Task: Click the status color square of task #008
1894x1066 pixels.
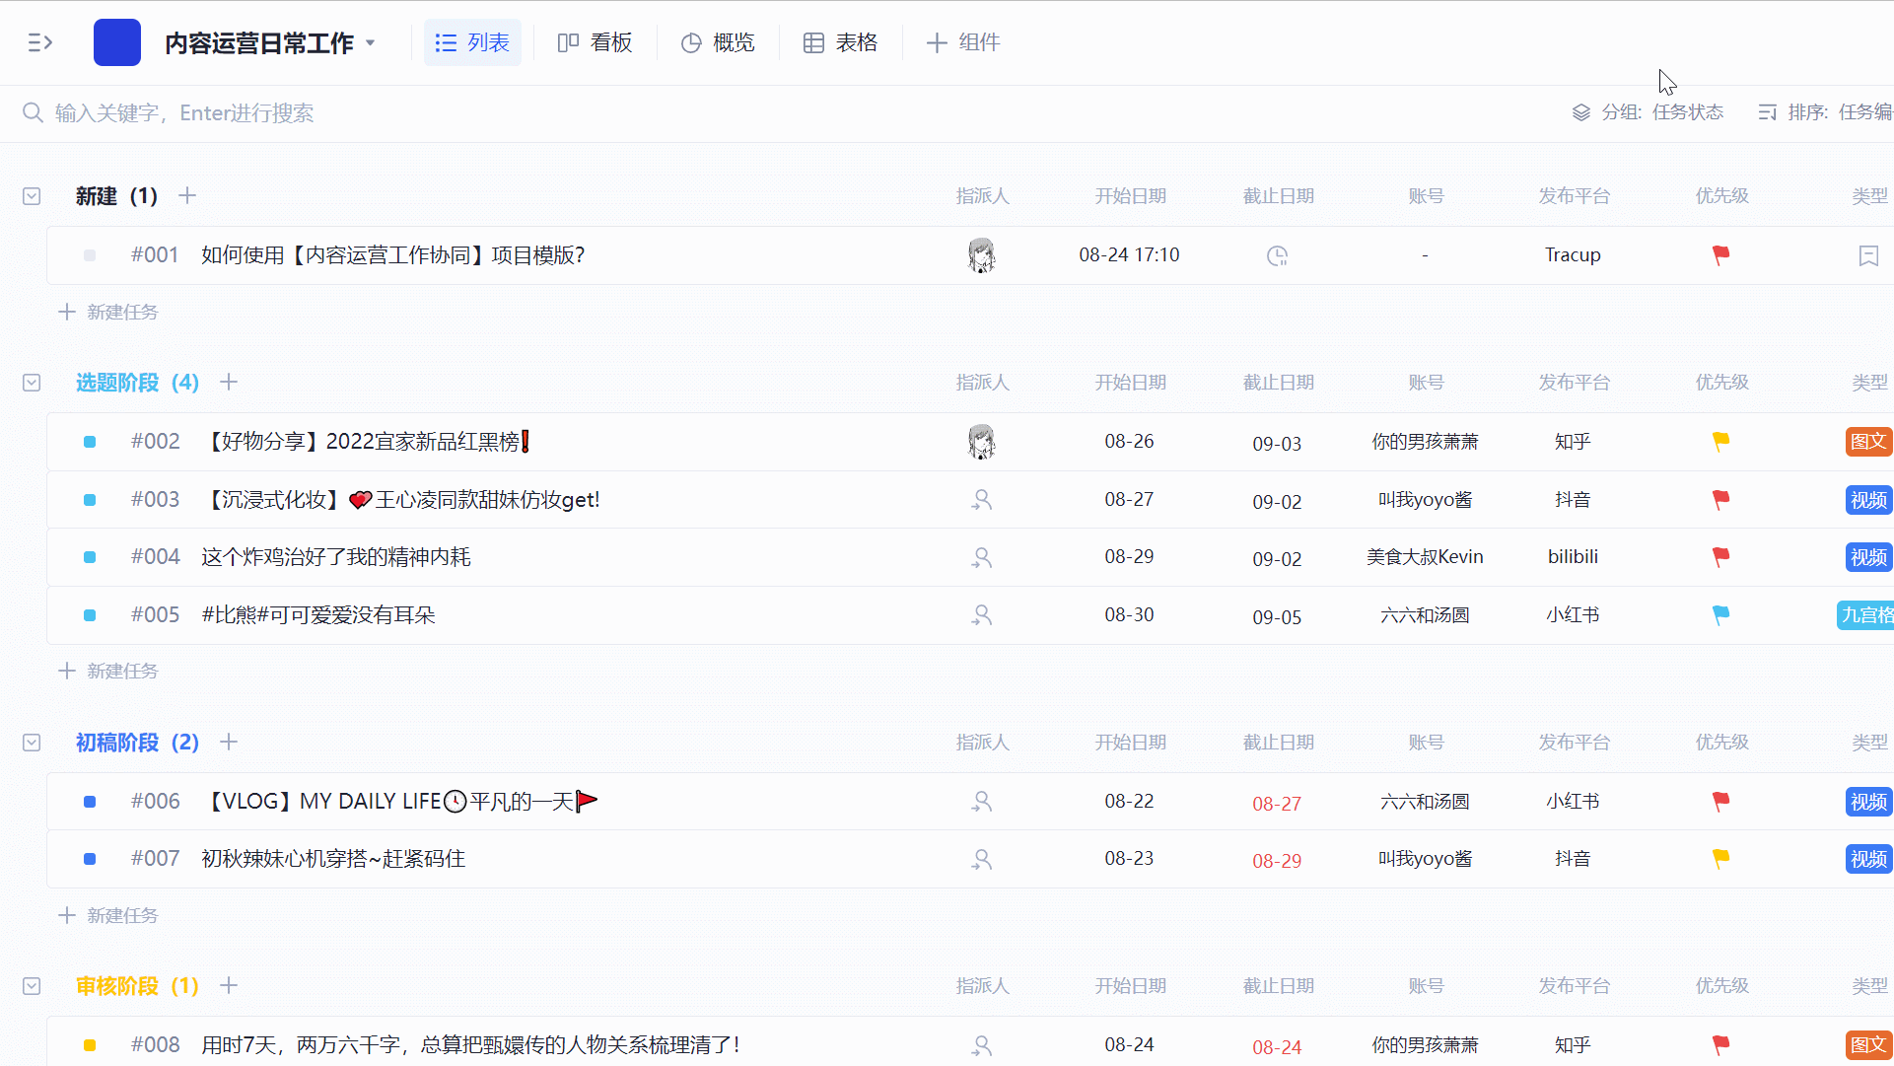Action: 90,1045
